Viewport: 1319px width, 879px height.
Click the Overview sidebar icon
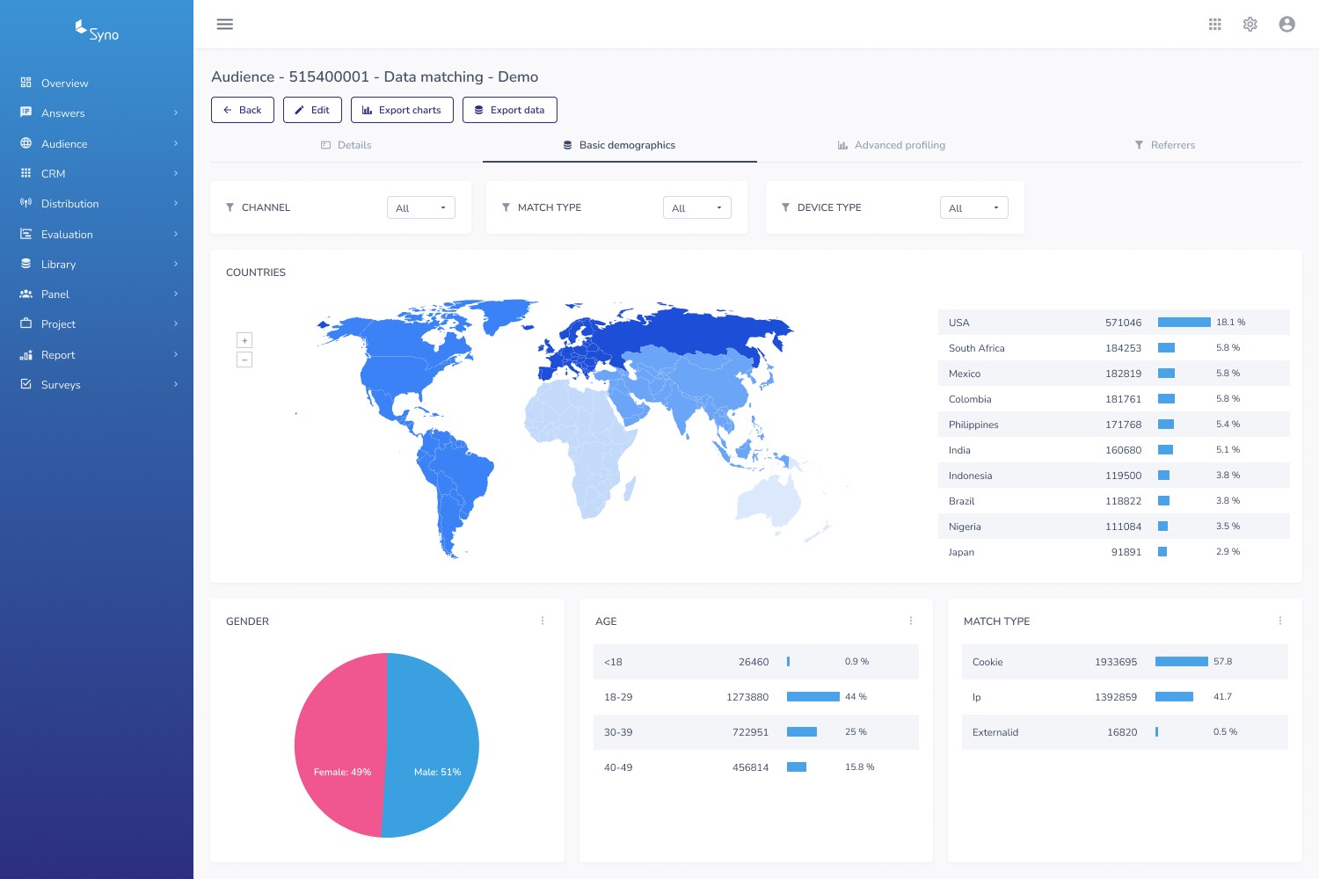tap(26, 83)
